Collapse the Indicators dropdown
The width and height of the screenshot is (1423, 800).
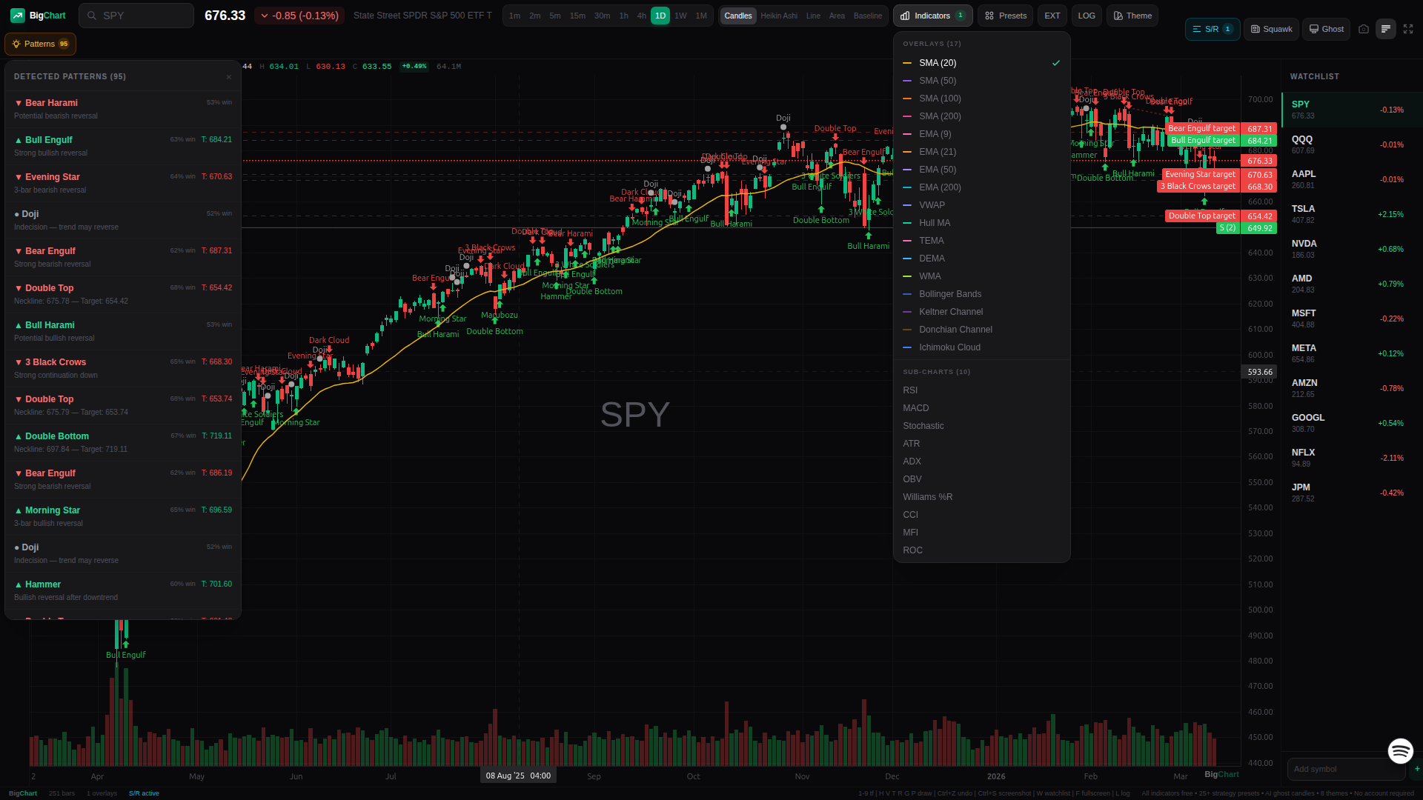click(932, 16)
